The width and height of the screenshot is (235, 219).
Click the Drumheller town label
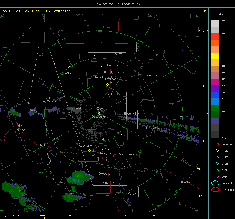click(153, 128)
